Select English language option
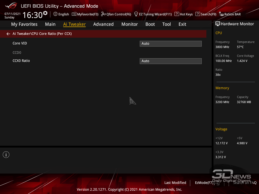 (63, 14)
